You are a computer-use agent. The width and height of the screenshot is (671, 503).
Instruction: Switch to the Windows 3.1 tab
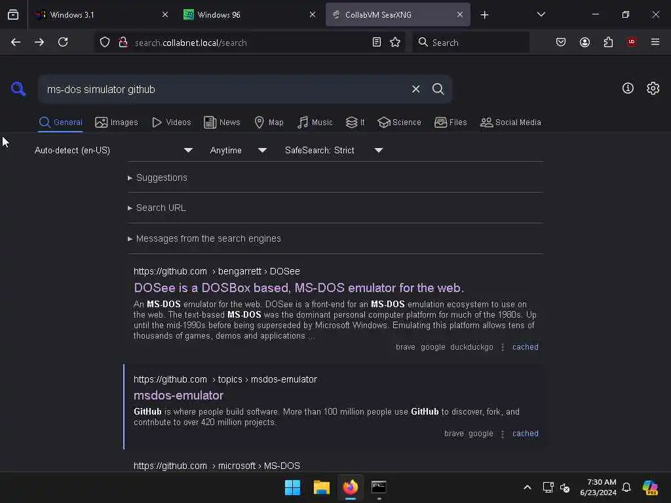point(102,15)
